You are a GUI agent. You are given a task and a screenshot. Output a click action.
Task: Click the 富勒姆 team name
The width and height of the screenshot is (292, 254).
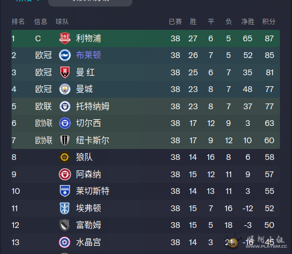tap(88, 225)
